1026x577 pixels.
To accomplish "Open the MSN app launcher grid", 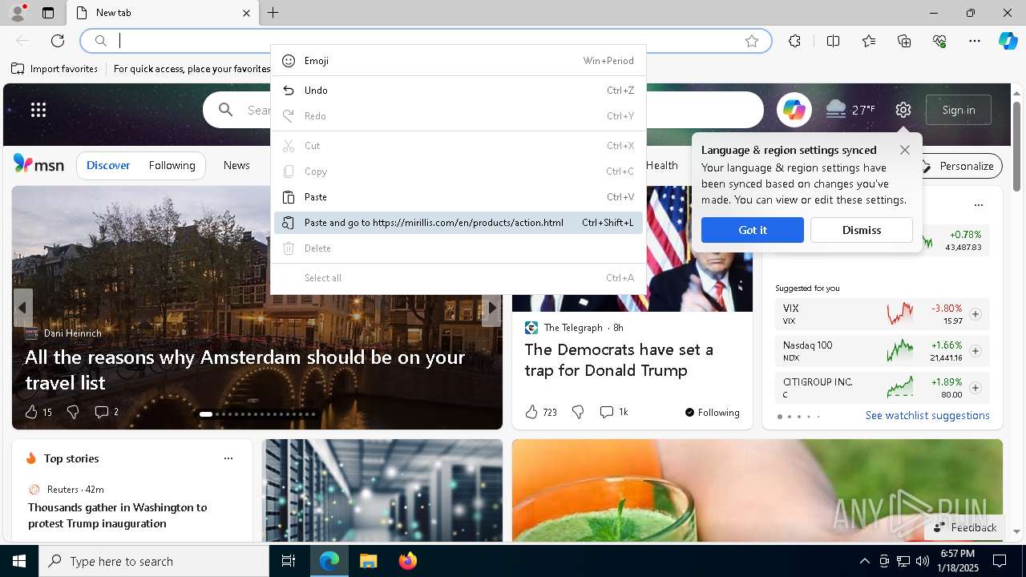I will (38, 110).
